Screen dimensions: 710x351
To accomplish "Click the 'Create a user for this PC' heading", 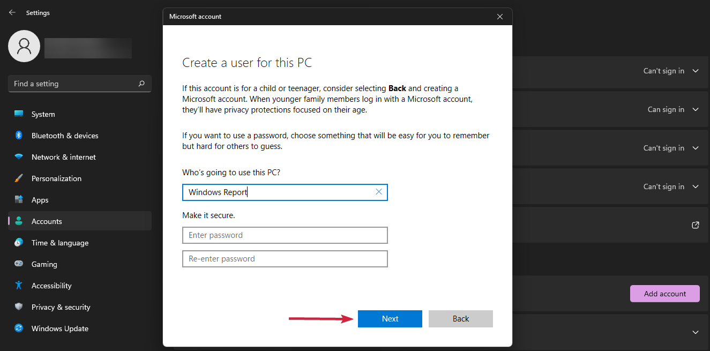I will 247,63.
